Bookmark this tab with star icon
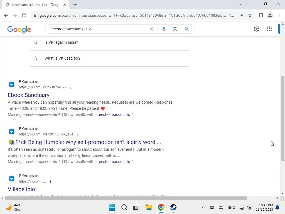 250,16
